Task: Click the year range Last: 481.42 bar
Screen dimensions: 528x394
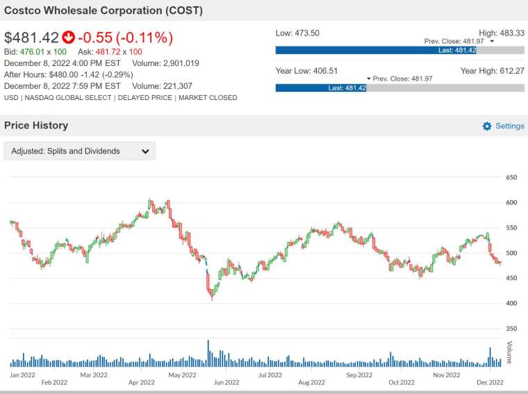Action: pyautogui.click(x=321, y=88)
